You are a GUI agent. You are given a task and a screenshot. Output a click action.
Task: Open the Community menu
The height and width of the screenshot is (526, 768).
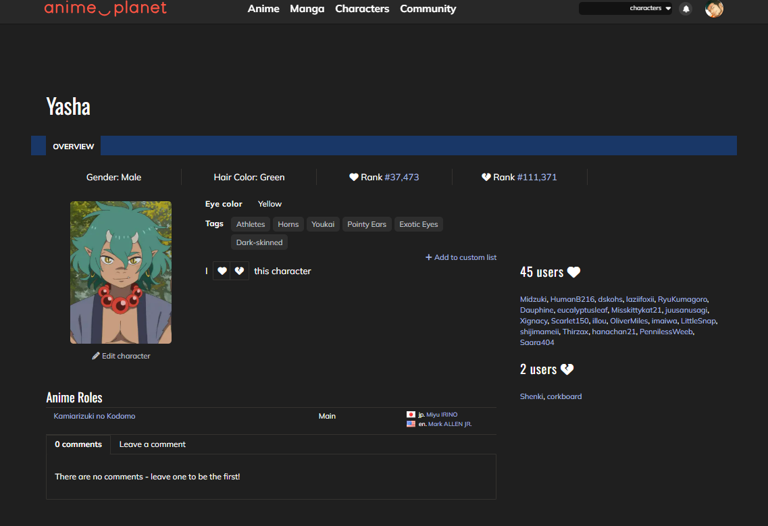[x=428, y=9]
